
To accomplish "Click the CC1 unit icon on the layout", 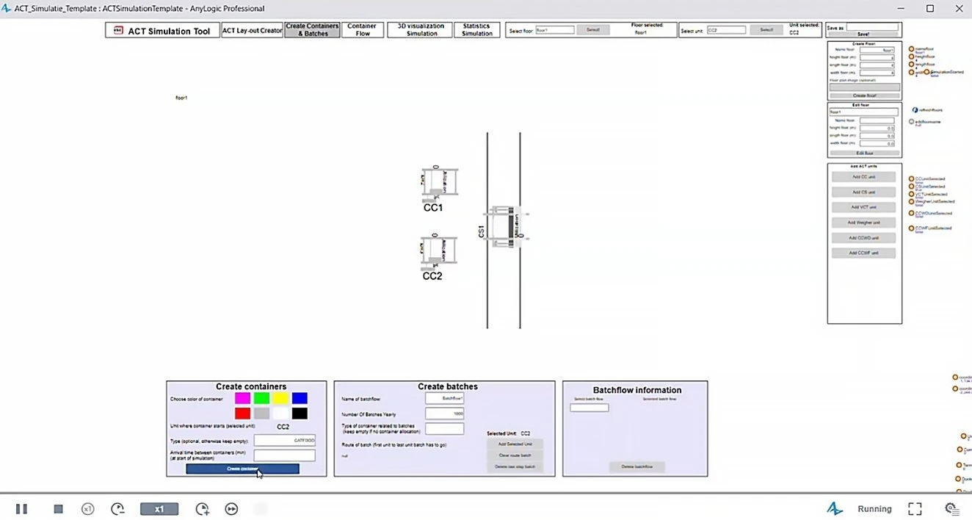I will 439,183.
